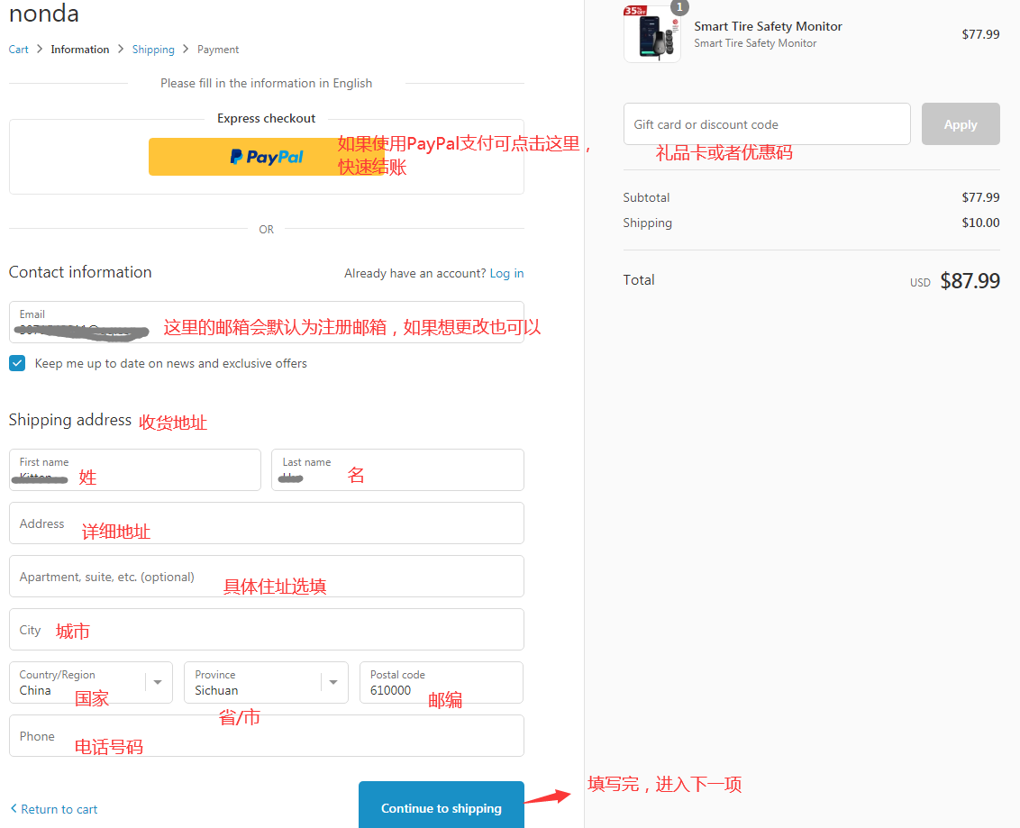Viewport: 1020px width, 828px height.
Task: Click the yellow PayPal express checkout button
Action: (266, 157)
